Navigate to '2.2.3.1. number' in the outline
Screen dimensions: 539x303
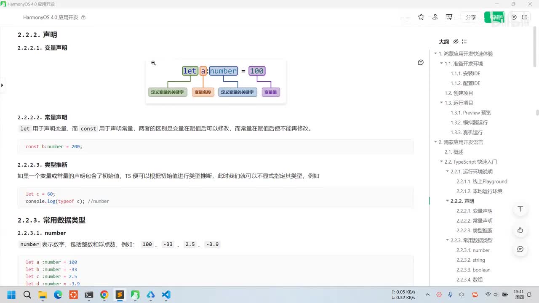coord(473,250)
